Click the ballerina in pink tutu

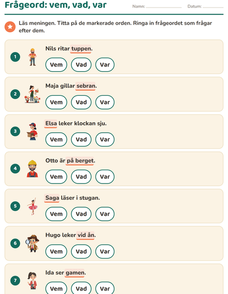pyautogui.click(x=32, y=206)
